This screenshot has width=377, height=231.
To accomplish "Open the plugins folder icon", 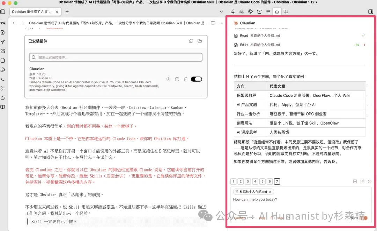I will tap(200, 41).
